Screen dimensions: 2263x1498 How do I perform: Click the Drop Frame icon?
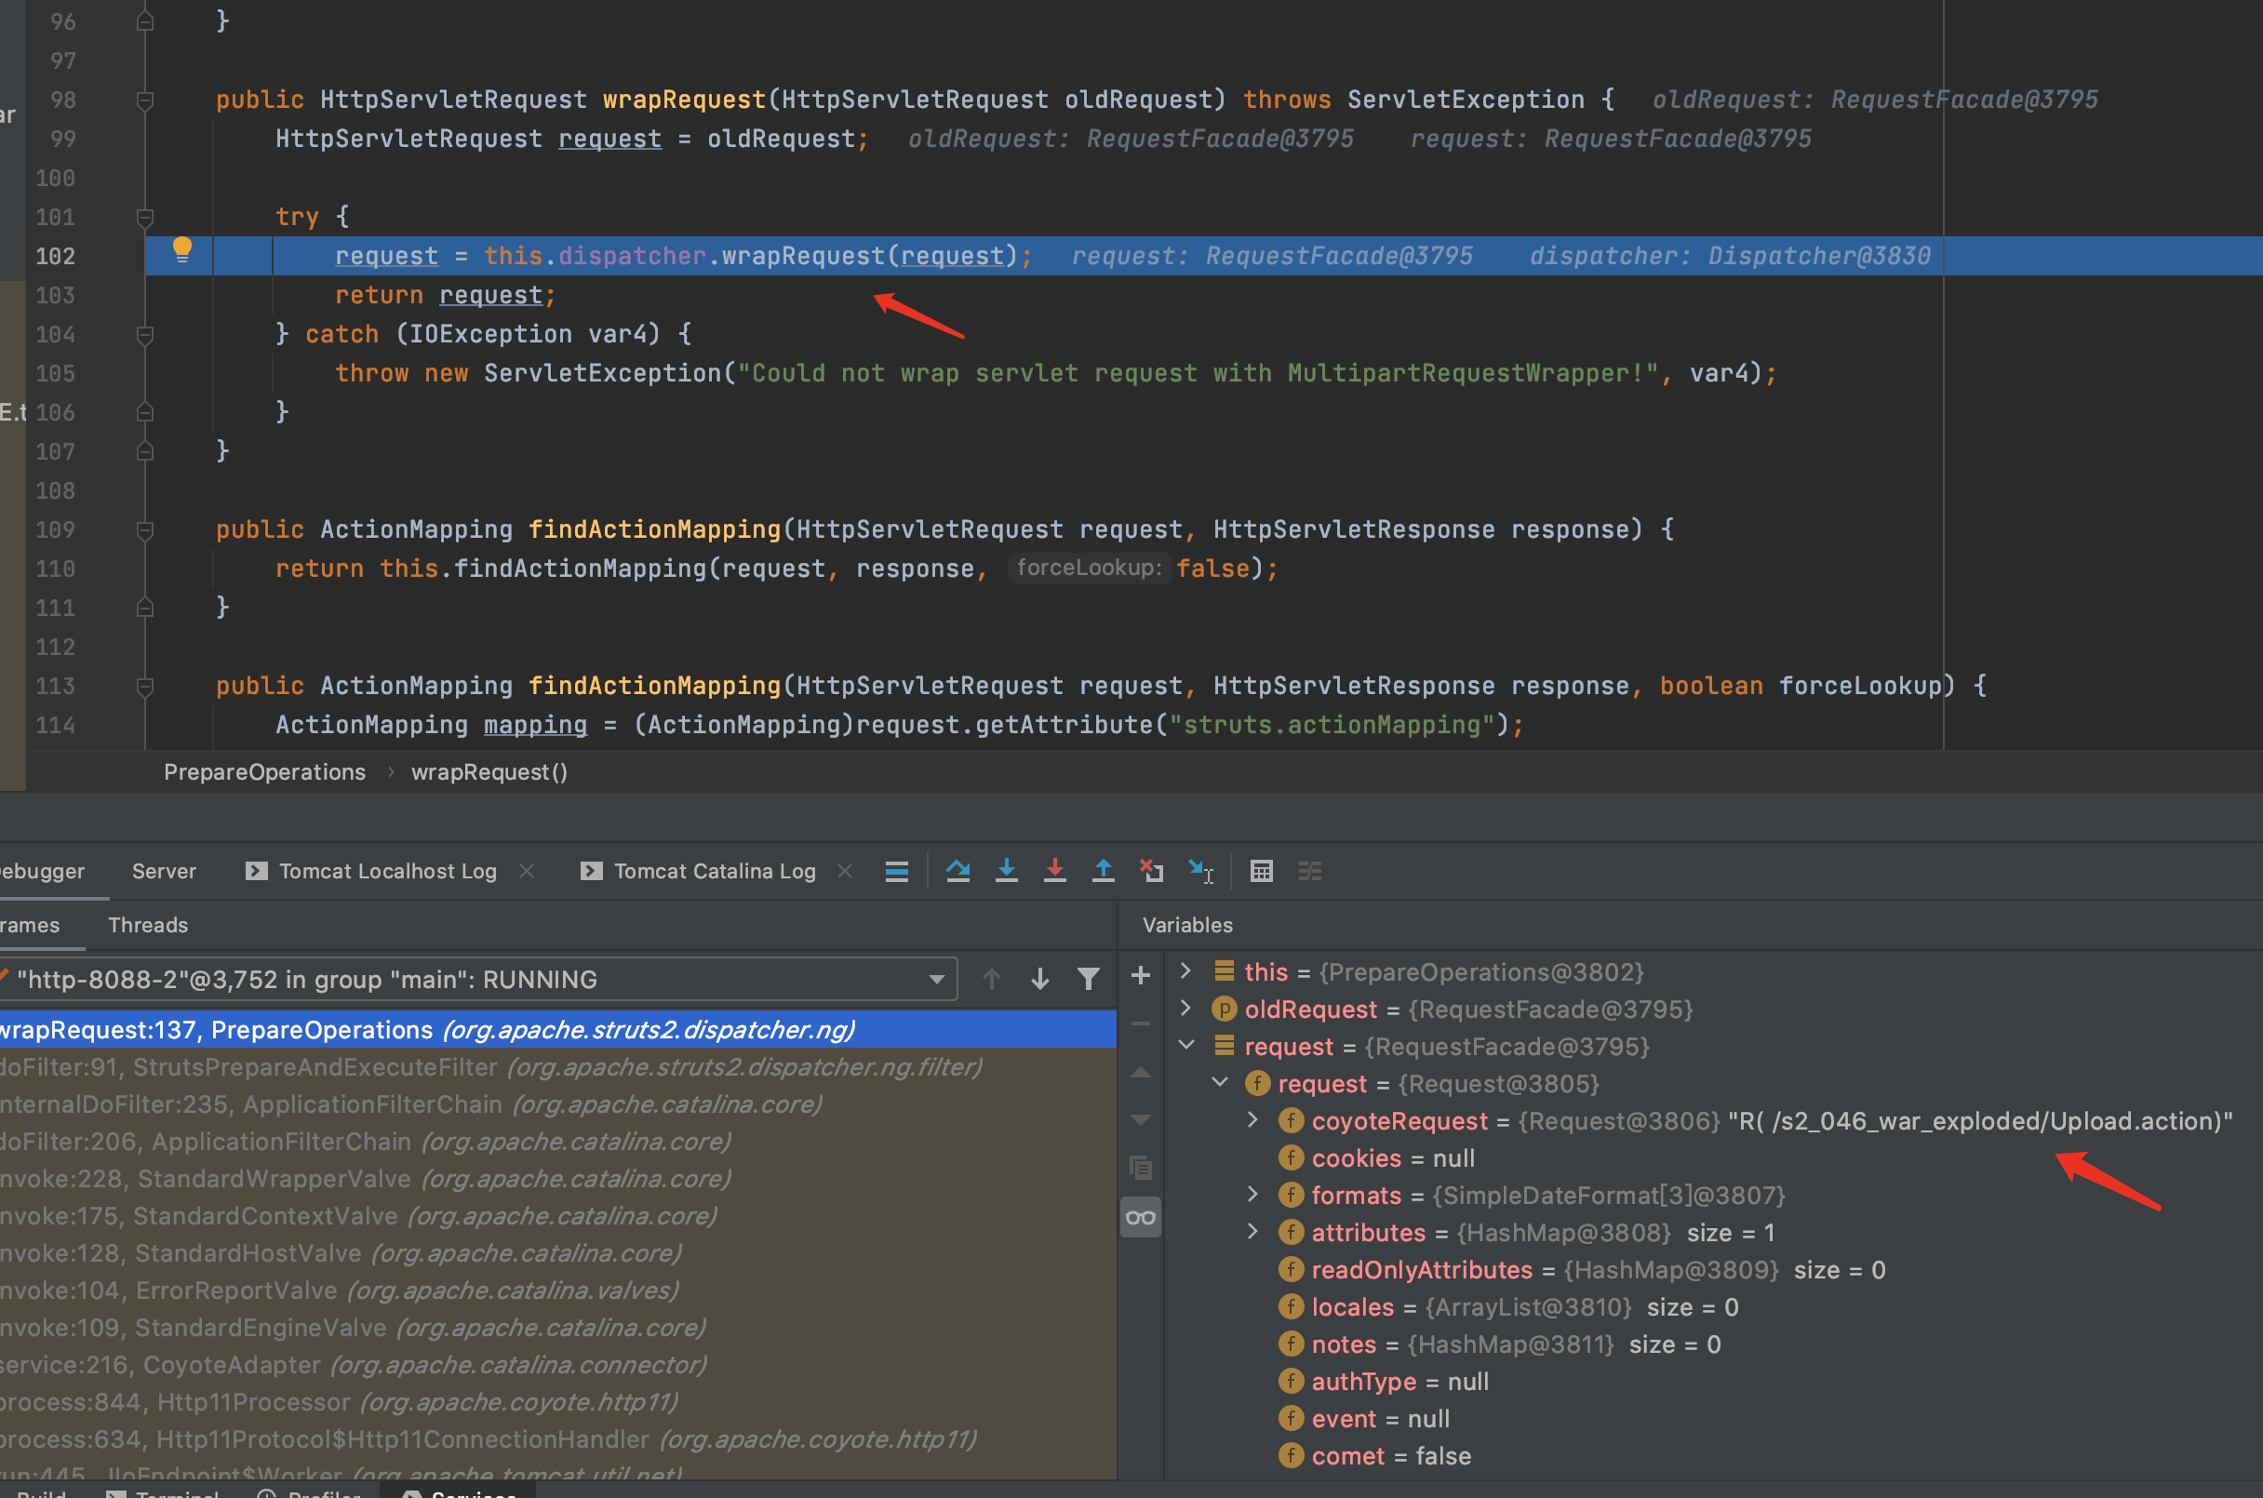click(1151, 870)
